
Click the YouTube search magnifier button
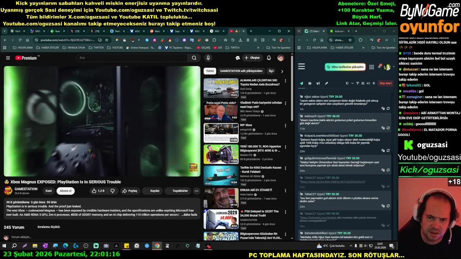(x=194, y=58)
